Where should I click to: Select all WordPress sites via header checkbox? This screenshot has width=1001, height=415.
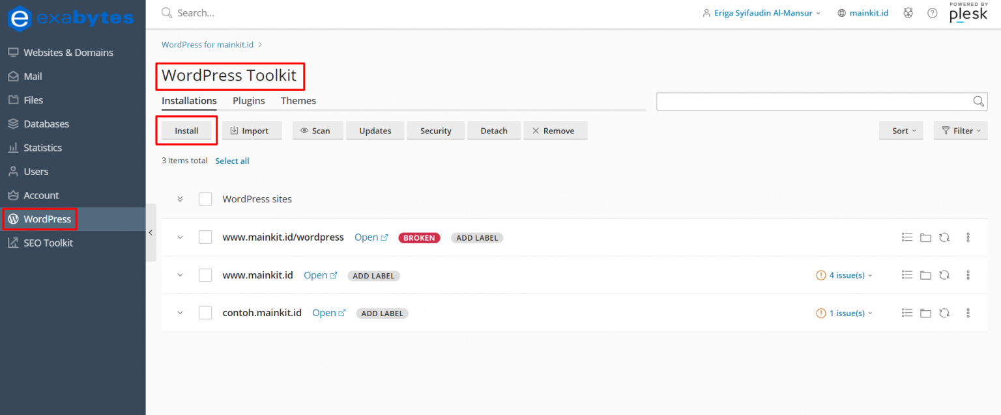pyautogui.click(x=205, y=198)
